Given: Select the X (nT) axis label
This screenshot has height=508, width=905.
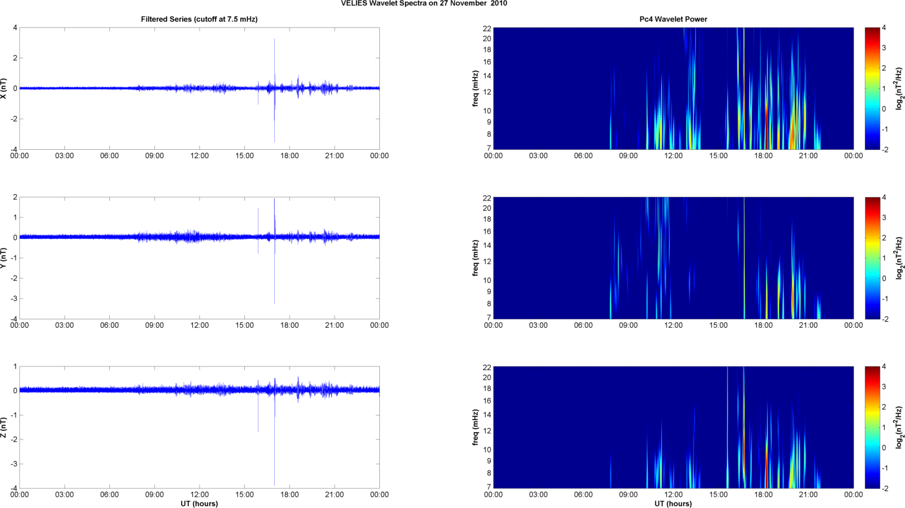Looking at the screenshot, I should (4, 88).
